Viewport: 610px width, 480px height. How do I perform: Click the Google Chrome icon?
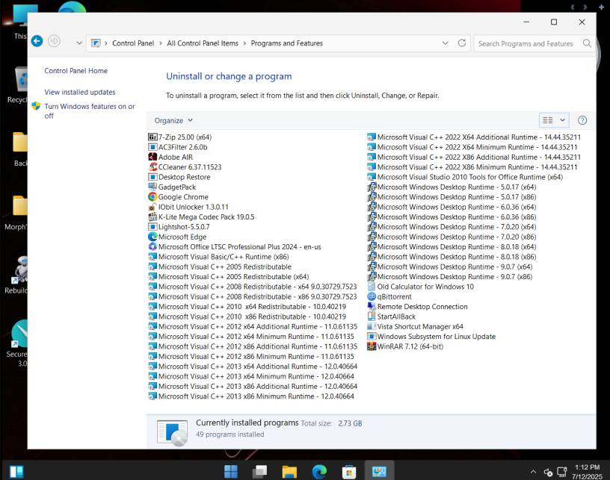152,197
